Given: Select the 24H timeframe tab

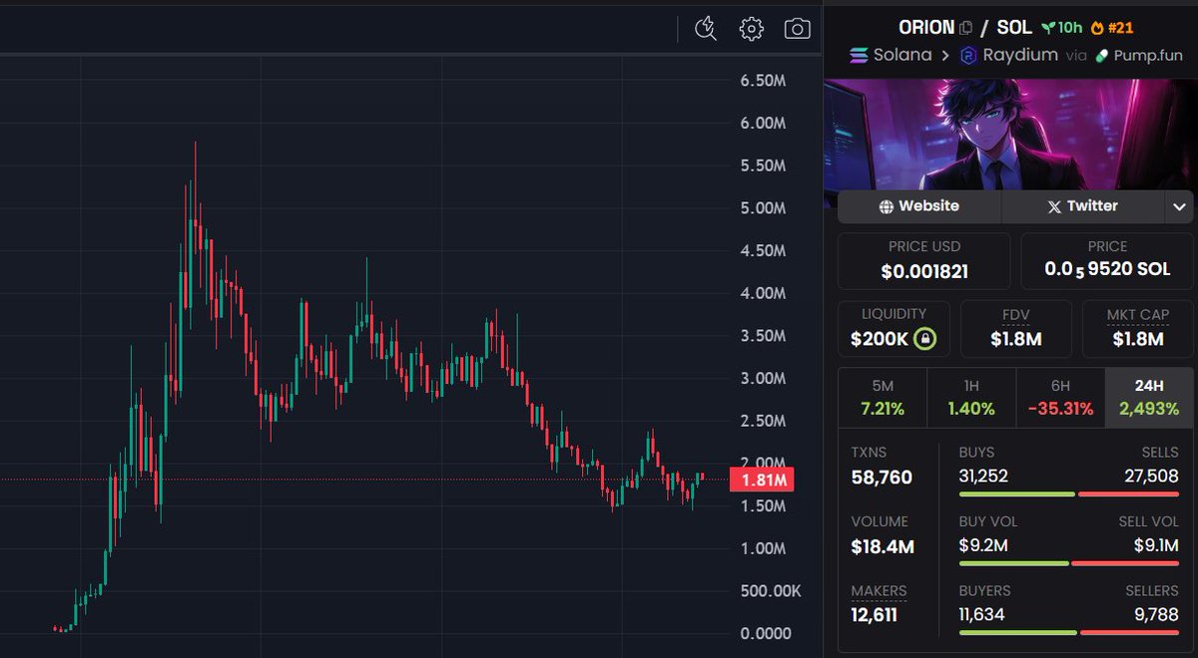Looking at the screenshot, I should pos(1149,398).
